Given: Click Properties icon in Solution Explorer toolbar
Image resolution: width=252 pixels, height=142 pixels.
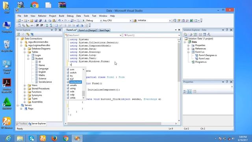Looking at the screenshot, I should click(x=185, y=34).
